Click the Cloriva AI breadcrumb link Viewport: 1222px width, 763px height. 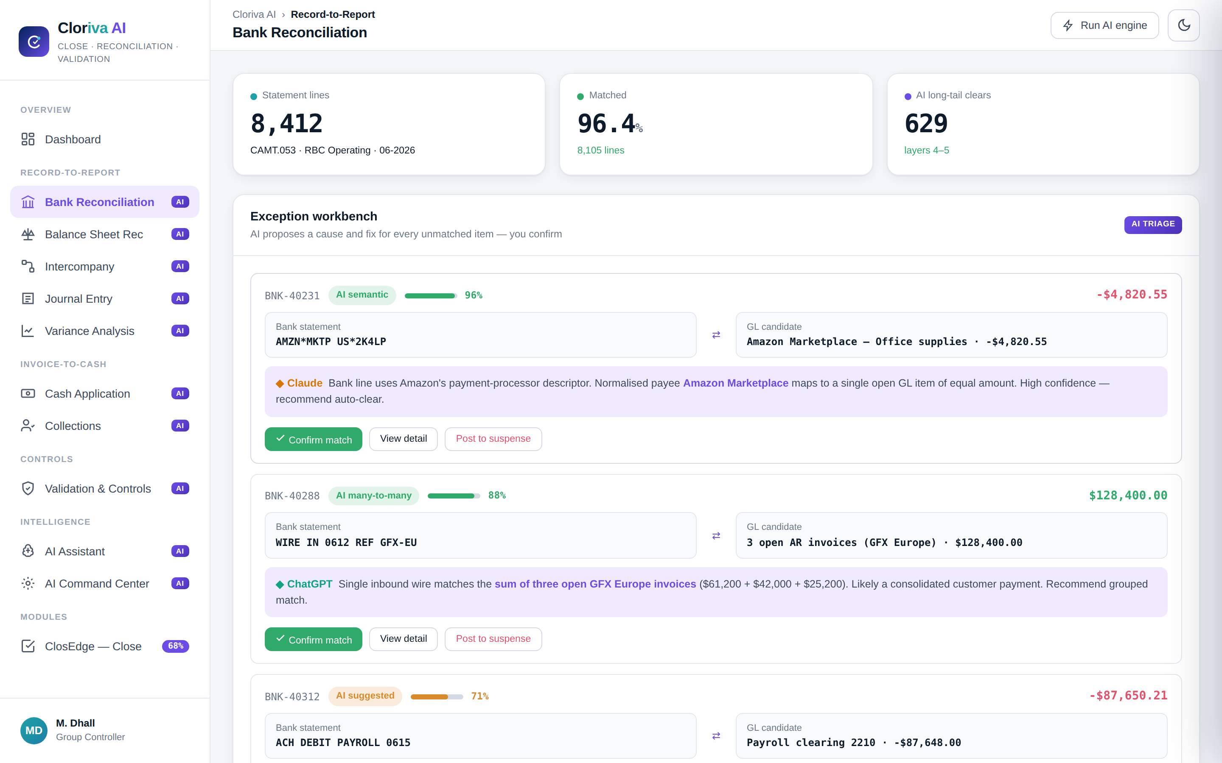[254, 14]
